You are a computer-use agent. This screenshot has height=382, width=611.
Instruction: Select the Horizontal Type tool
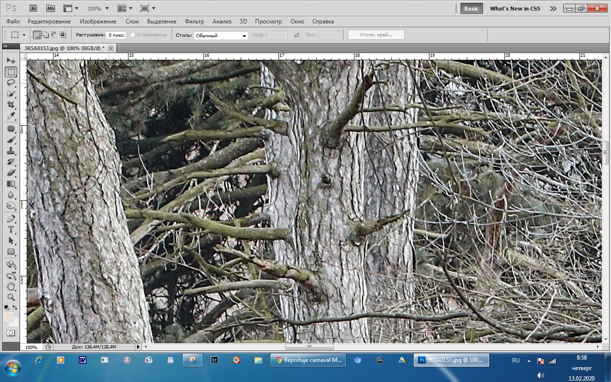[x=11, y=229]
